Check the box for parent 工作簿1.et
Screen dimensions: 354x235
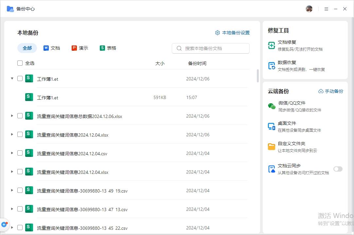click(x=20, y=78)
